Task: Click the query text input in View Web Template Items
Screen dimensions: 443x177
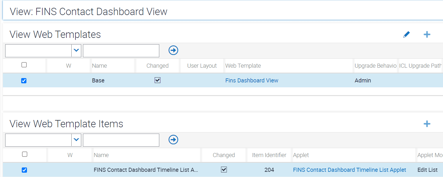Action: point(121,140)
